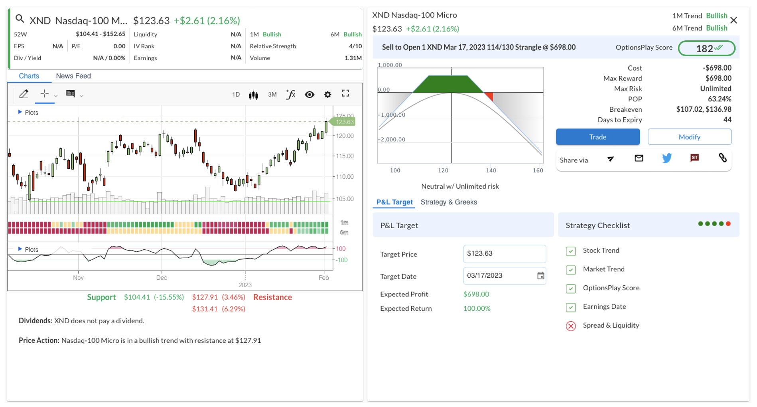
Task: Toggle the eye visibility icon
Action: click(310, 95)
